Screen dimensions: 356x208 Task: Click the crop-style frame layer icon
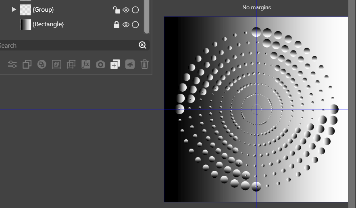(71, 64)
